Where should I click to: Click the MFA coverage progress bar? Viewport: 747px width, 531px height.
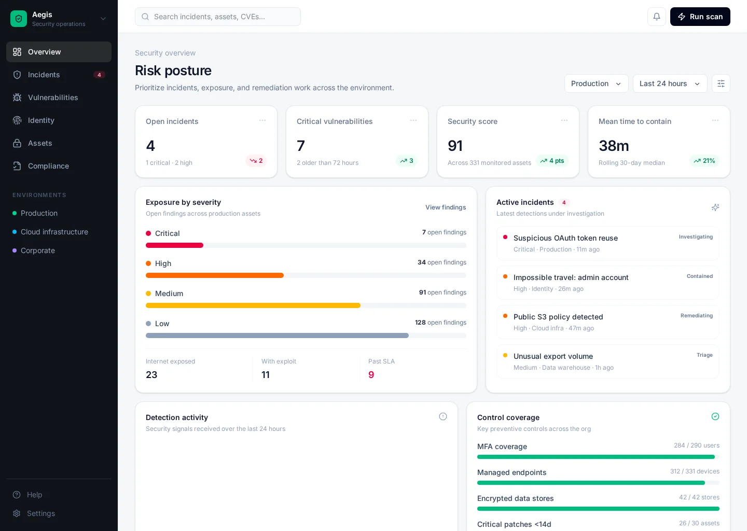point(598,457)
